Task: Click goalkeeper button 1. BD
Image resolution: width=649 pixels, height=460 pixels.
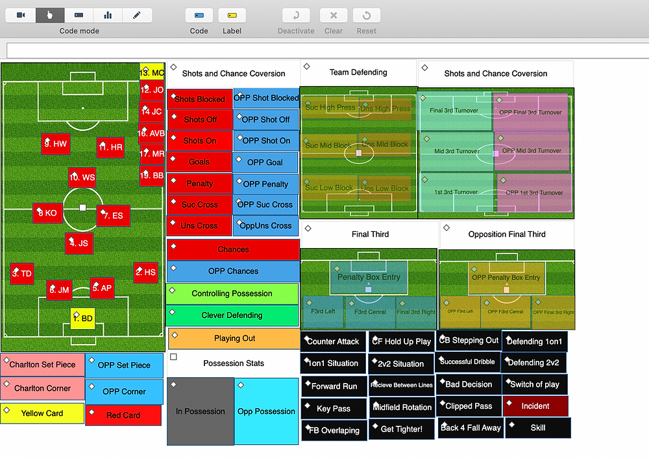Action: (83, 319)
